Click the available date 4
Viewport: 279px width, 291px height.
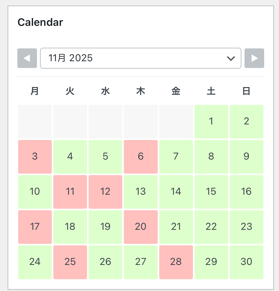pos(70,157)
